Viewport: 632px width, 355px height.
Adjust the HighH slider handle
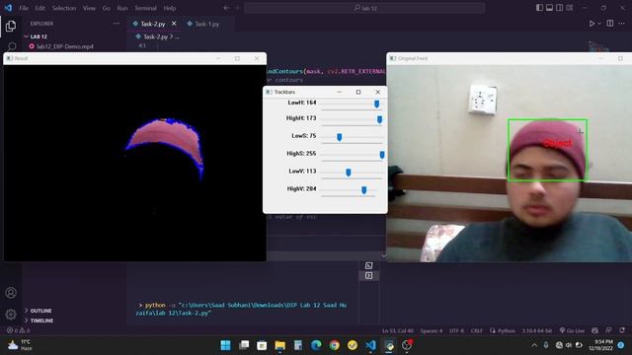point(379,119)
